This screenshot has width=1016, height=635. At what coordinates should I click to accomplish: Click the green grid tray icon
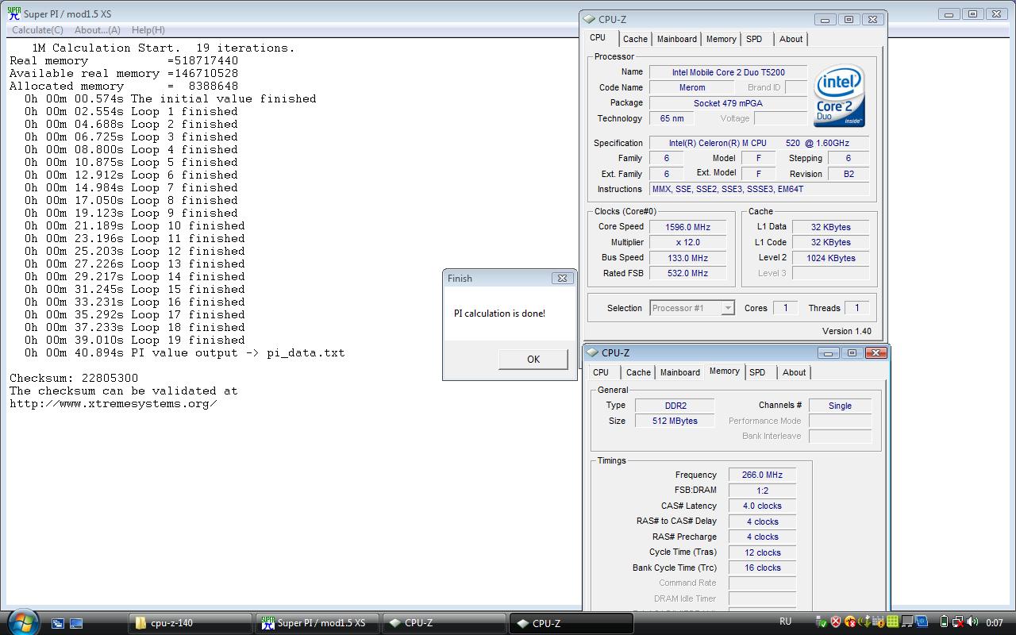coord(893,622)
